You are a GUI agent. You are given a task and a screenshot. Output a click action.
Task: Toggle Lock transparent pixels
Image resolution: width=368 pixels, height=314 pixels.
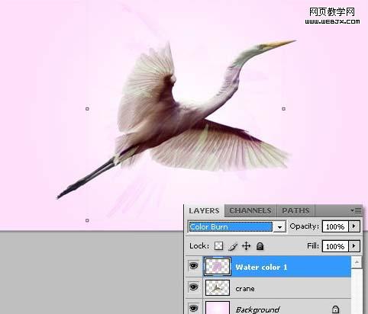[219, 246]
